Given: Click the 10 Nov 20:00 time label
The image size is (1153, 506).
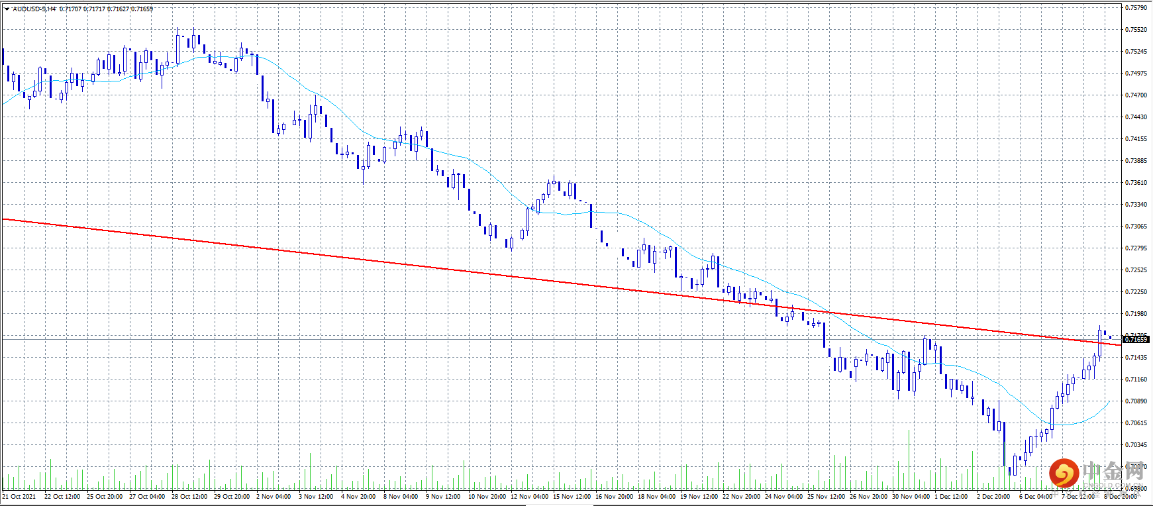Looking at the screenshot, I should click(x=487, y=497).
